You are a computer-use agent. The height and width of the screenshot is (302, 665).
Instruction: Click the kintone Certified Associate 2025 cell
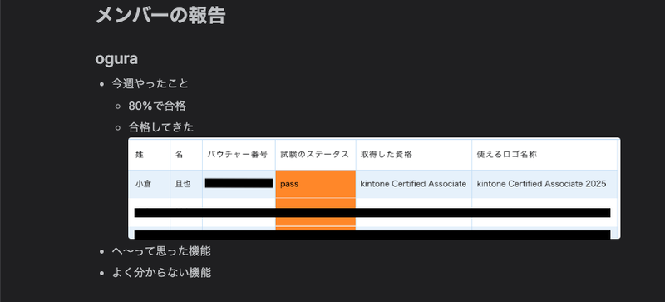(544, 184)
